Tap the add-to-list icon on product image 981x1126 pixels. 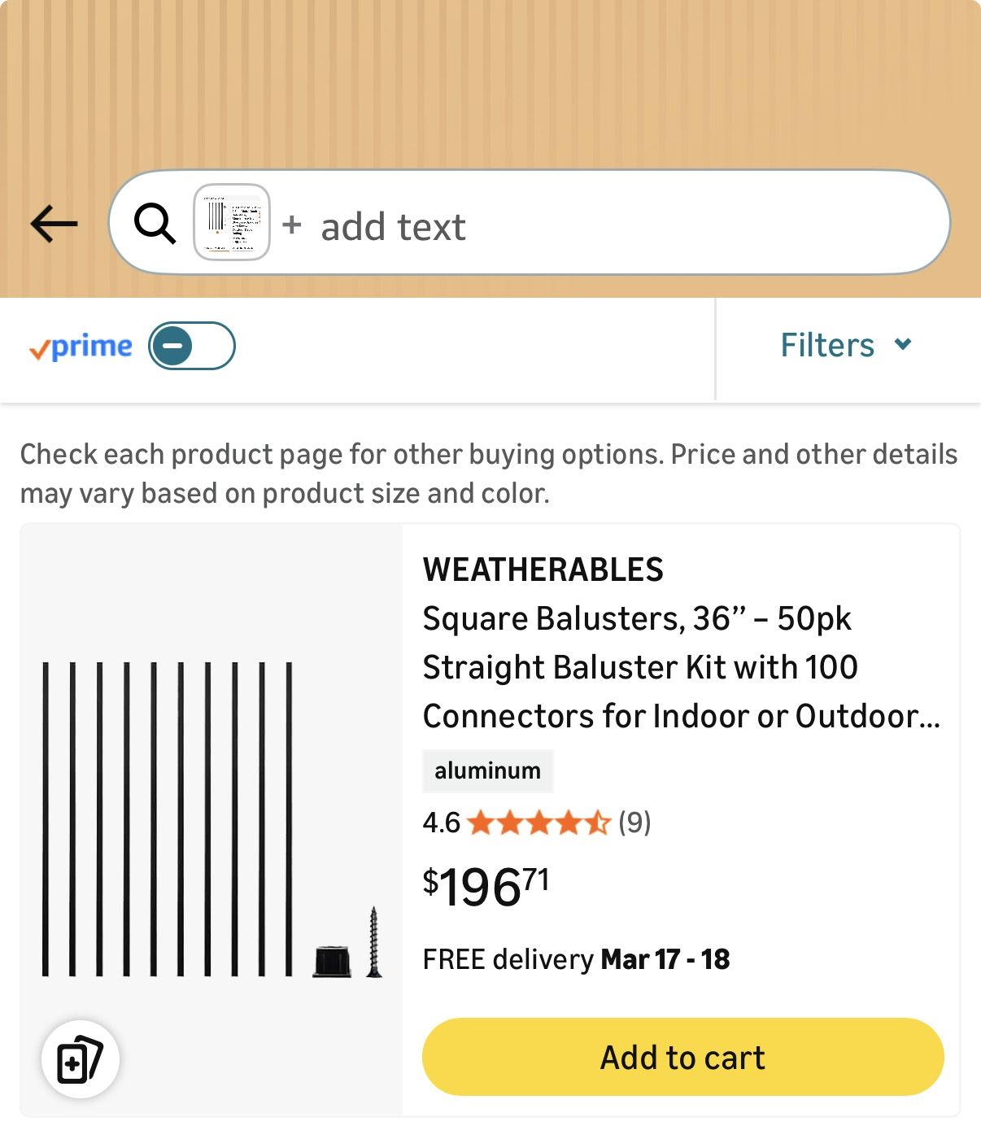(80, 1059)
